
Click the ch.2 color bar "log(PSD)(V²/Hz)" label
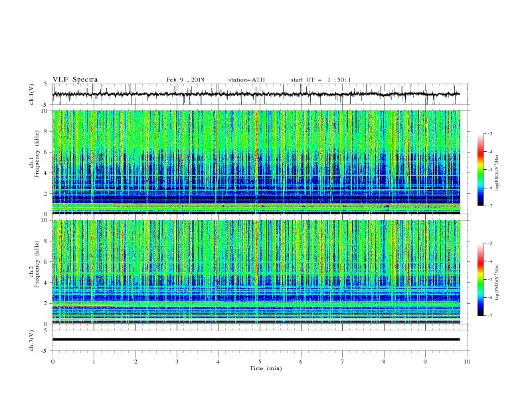coord(497,283)
